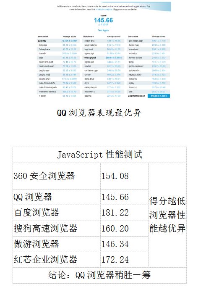Select the Throughput row label
The image size is (198, 287).
click(x=89, y=58)
